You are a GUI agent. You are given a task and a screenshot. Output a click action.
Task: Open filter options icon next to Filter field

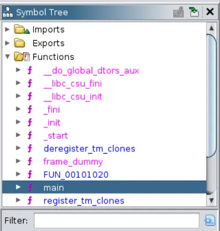210,221
